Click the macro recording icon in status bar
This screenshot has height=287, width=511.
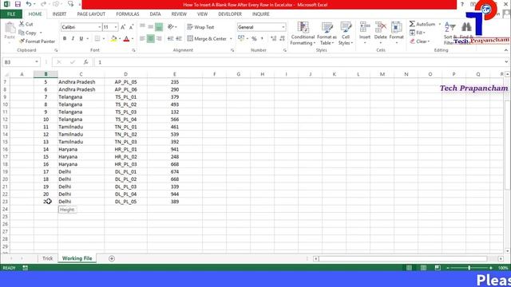25,268
